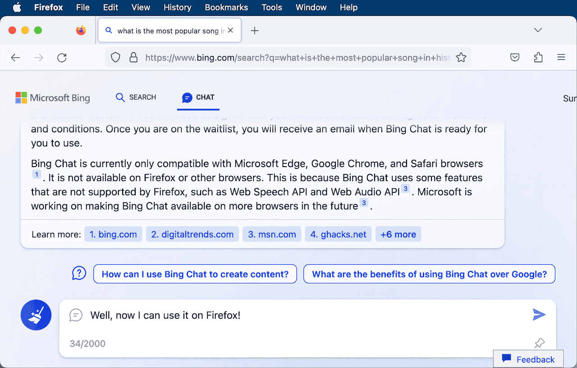Bookmark this page with the star icon
The width and height of the screenshot is (577, 368).
click(461, 58)
